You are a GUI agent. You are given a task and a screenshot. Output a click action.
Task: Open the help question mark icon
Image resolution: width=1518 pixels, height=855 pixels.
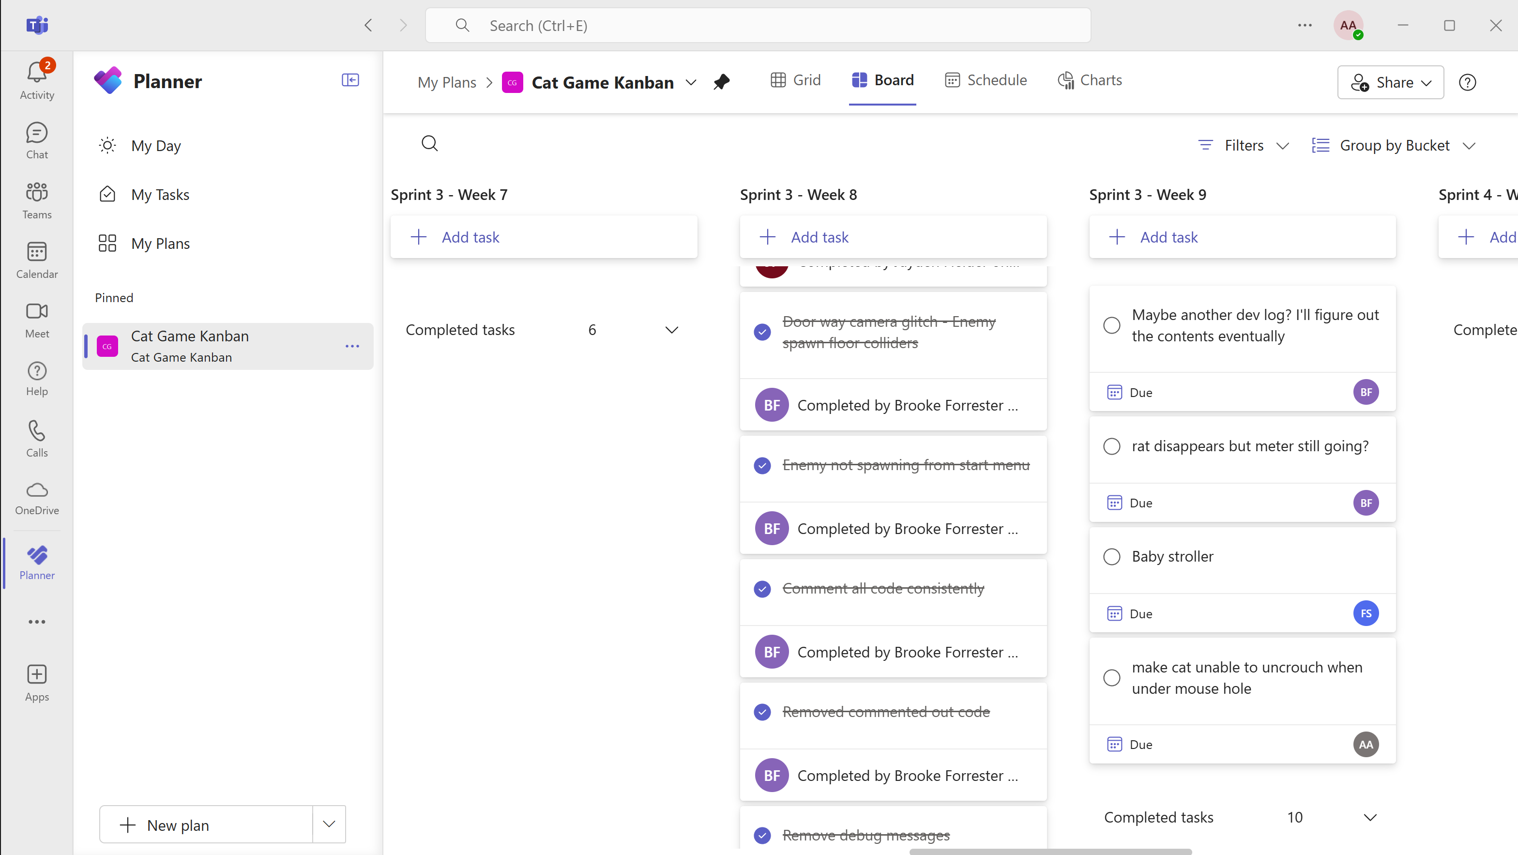pos(1467,82)
